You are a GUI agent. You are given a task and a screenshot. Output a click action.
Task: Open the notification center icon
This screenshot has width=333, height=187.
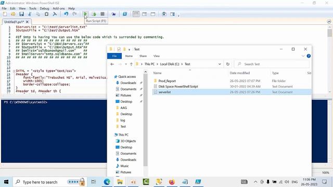coord(324,182)
